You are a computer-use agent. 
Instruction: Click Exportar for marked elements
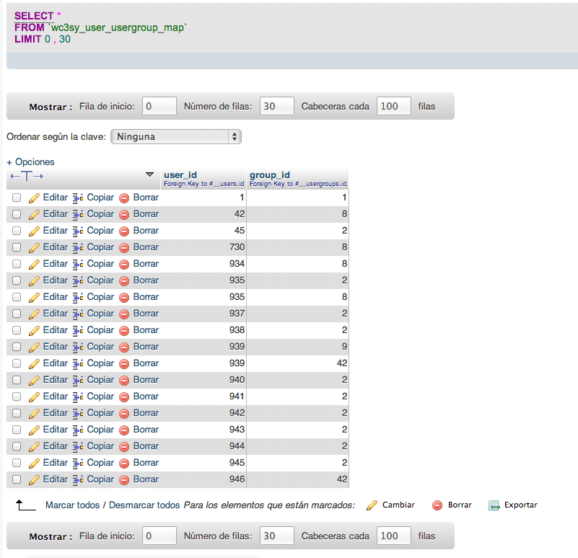click(521, 505)
